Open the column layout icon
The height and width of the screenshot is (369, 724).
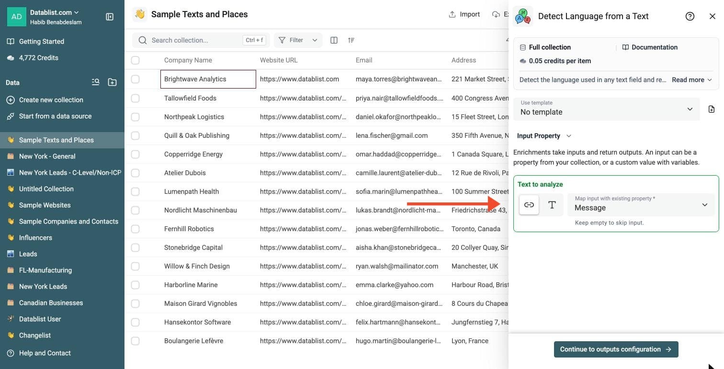point(334,40)
